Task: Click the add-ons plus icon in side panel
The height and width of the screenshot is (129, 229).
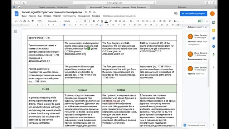Action: (214, 67)
